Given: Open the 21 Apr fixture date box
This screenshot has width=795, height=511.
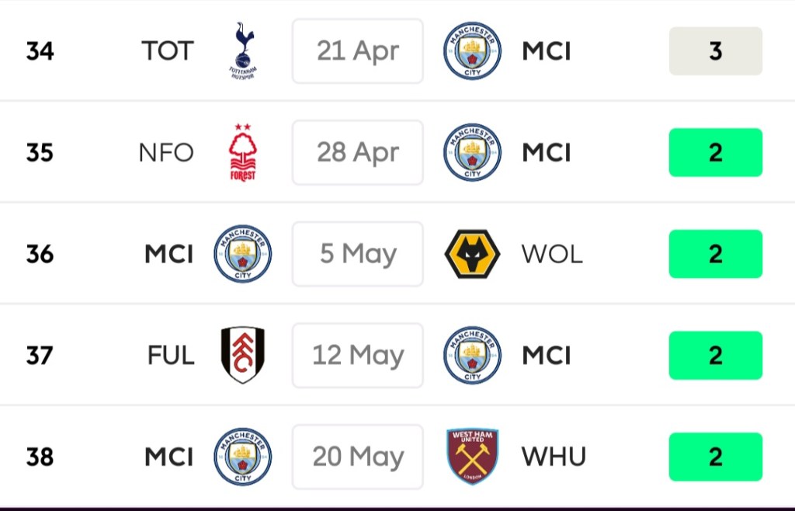Looking at the screenshot, I should coord(357,51).
